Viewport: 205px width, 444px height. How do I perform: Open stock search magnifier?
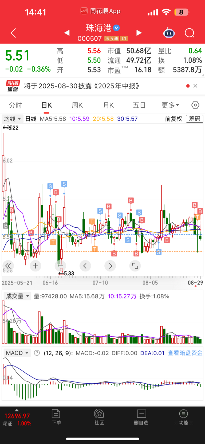[x=190, y=33]
